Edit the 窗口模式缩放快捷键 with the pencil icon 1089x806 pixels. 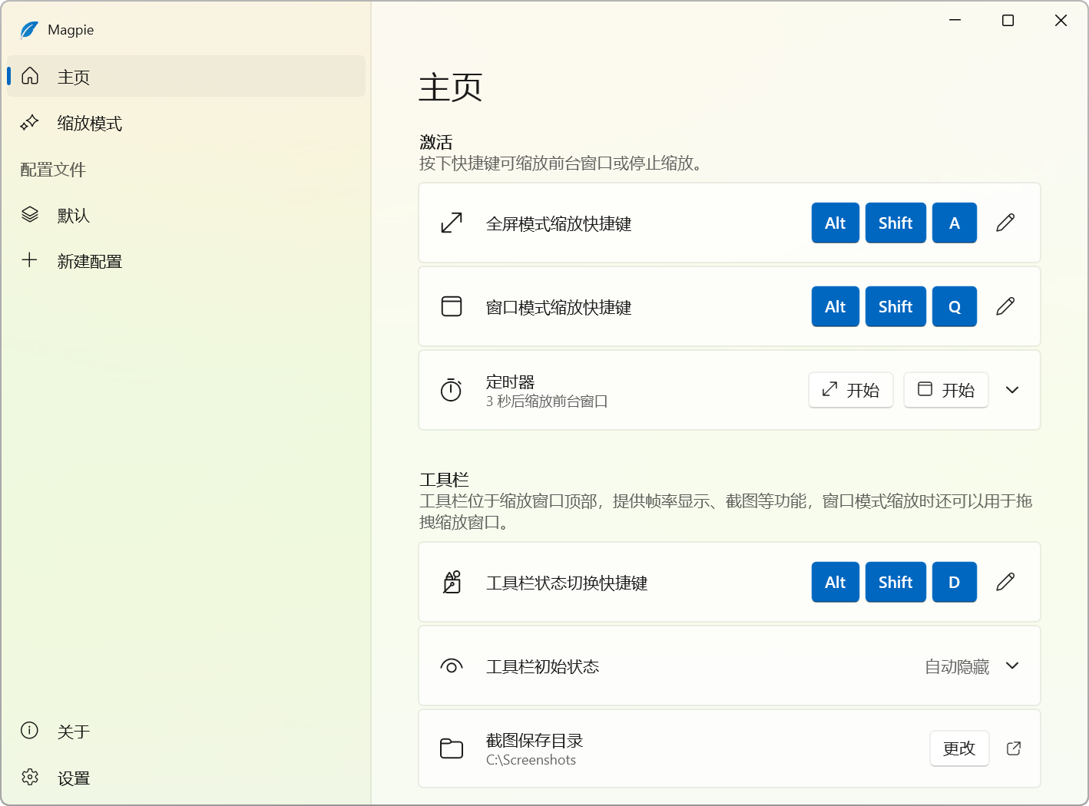point(1005,306)
